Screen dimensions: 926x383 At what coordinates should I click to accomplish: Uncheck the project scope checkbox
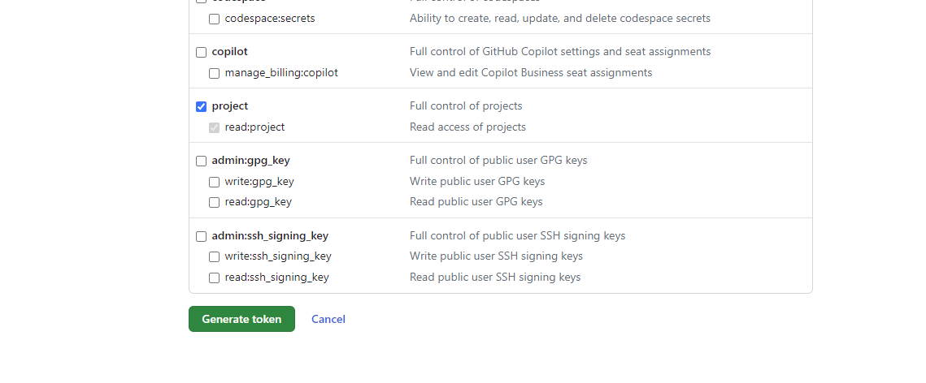coord(201,106)
